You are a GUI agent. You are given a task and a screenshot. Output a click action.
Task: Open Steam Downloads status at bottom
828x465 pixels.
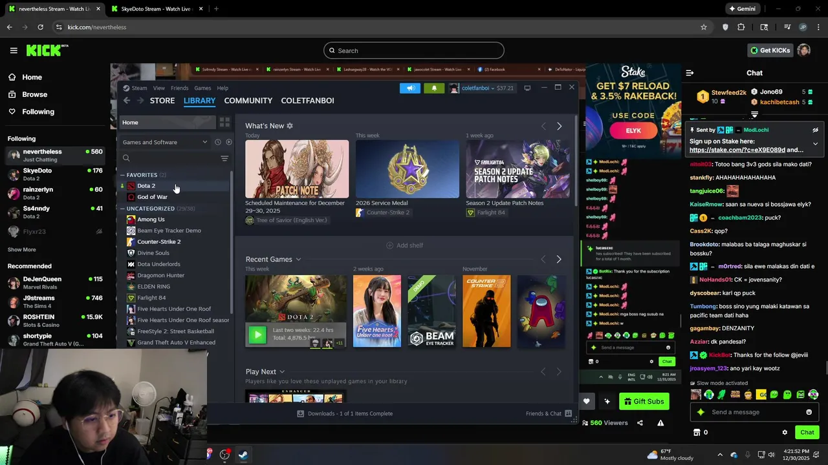[x=345, y=413]
